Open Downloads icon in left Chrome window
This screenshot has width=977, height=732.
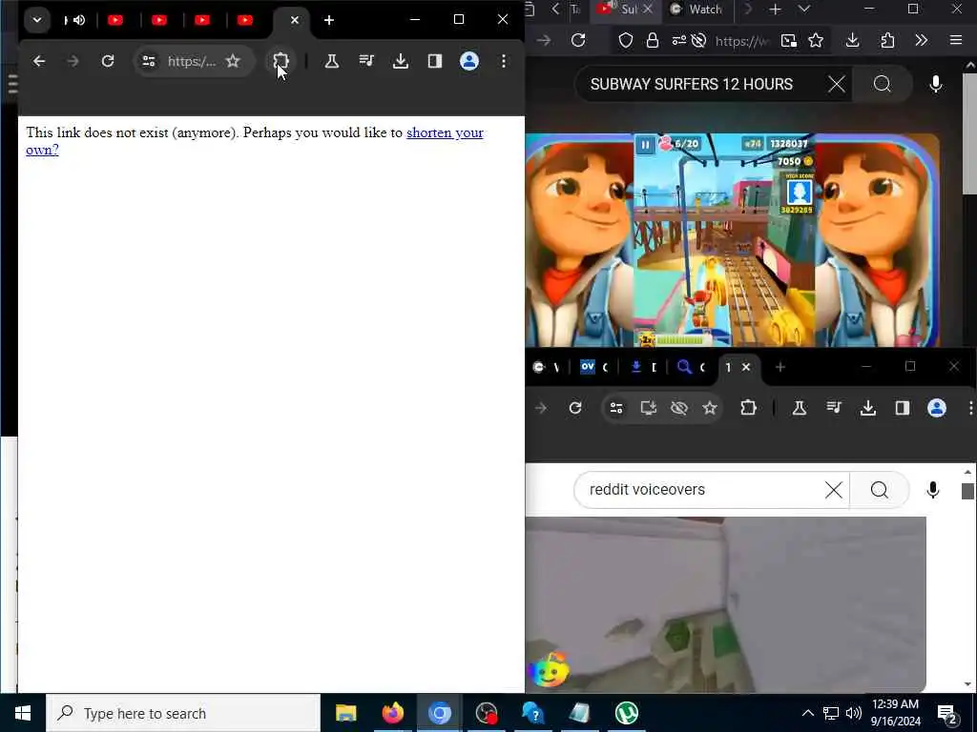coord(401,61)
